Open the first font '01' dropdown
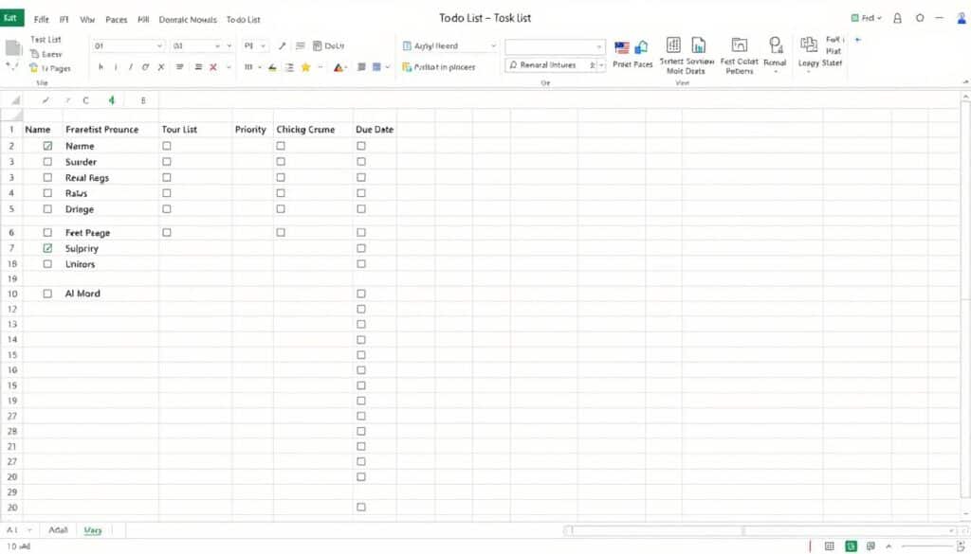Screen dimensions: 971x554 pos(159,45)
